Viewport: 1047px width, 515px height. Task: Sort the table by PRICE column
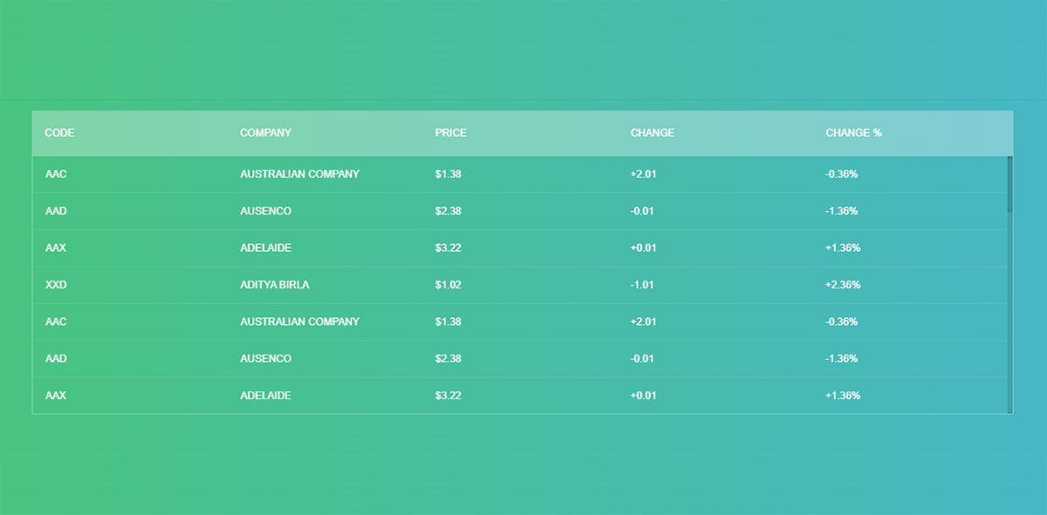click(x=451, y=132)
